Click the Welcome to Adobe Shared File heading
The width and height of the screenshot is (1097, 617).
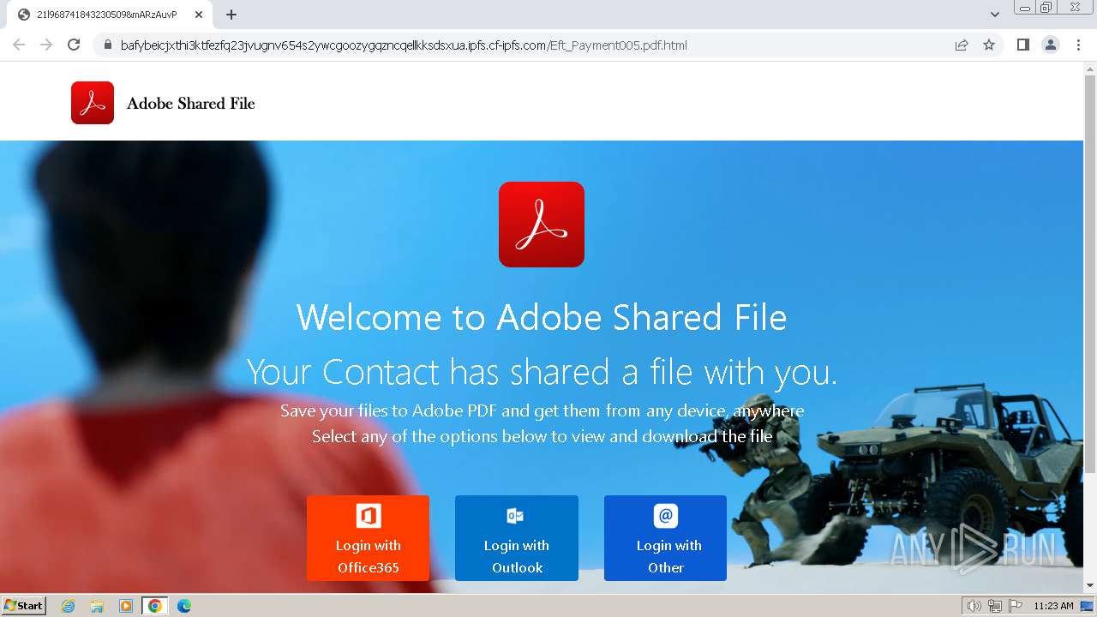click(x=542, y=317)
